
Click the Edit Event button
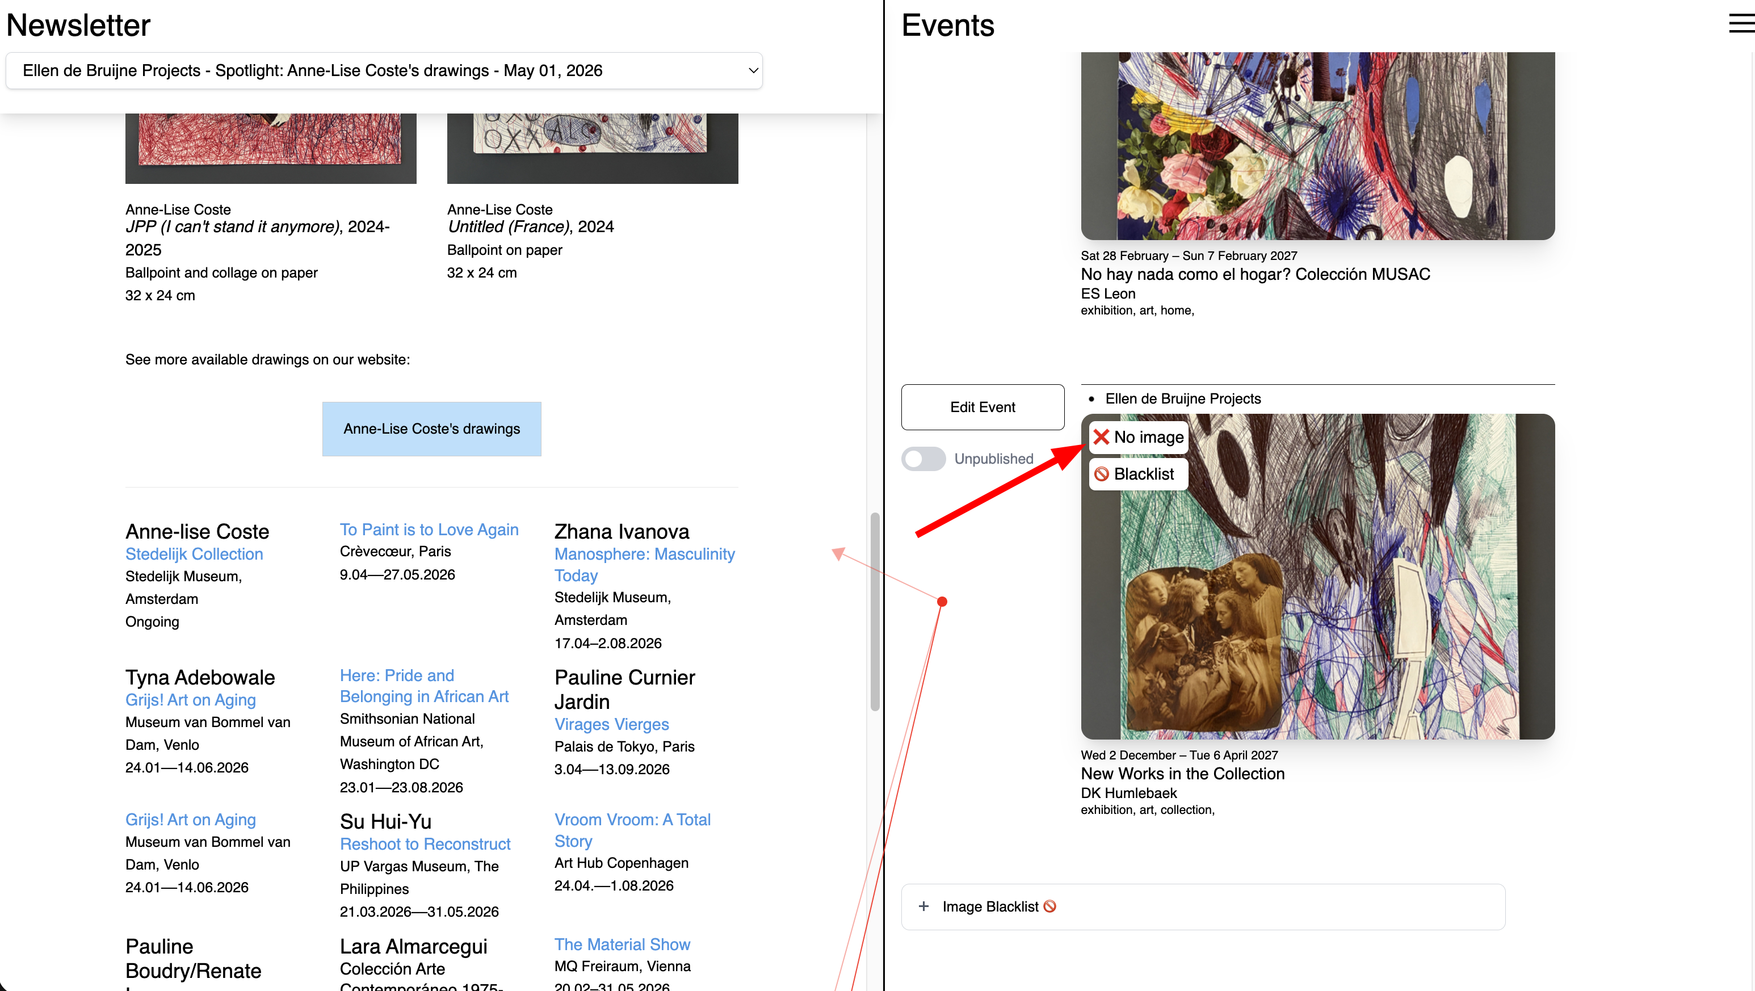click(x=983, y=408)
